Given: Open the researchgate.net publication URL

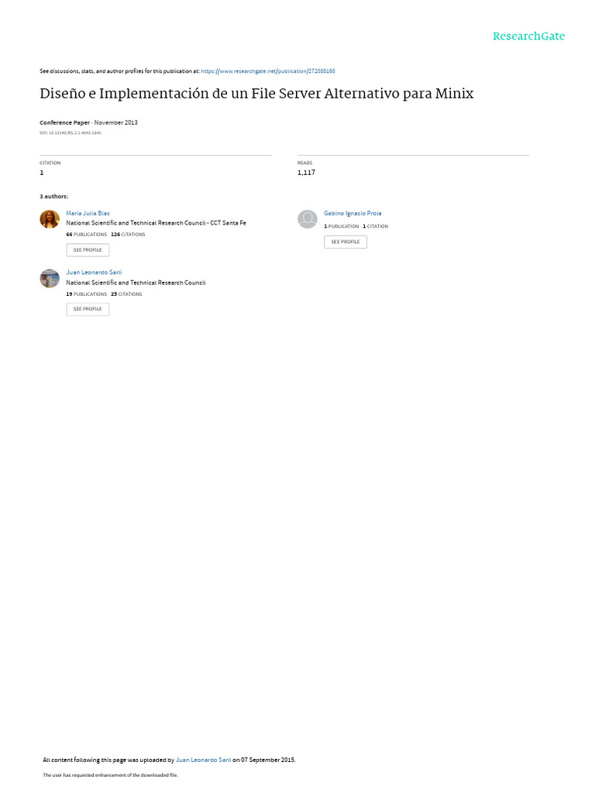Looking at the screenshot, I should 268,71.
